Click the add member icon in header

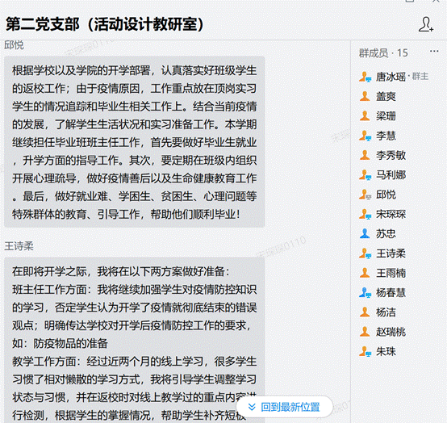click(x=426, y=24)
